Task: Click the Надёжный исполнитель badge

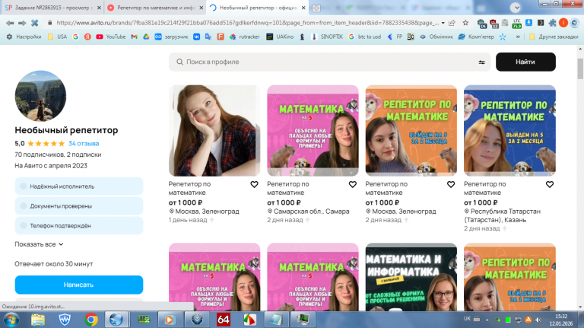Action: coord(79,186)
